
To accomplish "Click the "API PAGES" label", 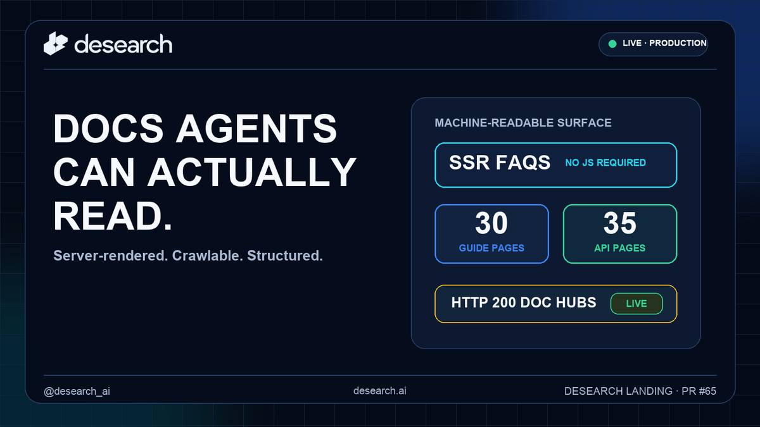I will pos(620,248).
